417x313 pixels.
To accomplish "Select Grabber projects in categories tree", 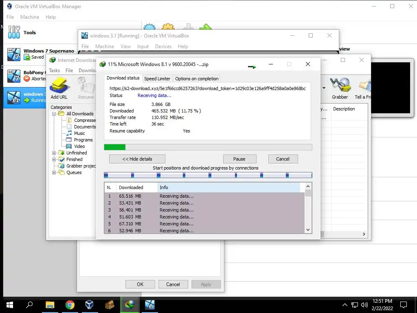I will tap(78, 166).
